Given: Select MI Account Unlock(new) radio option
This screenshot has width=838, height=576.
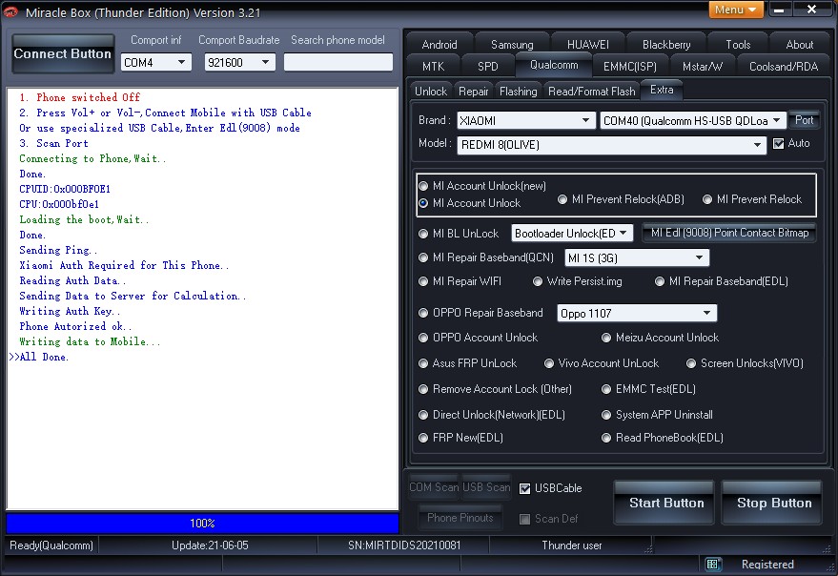Looking at the screenshot, I should point(423,186).
